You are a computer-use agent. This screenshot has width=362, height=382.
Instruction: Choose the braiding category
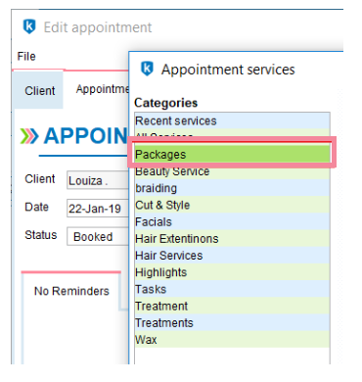click(232, 188)
